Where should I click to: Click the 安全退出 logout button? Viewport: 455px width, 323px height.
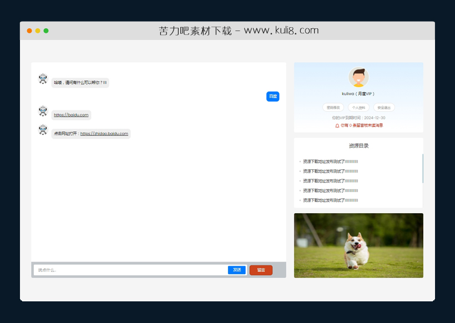click(386, 108)
